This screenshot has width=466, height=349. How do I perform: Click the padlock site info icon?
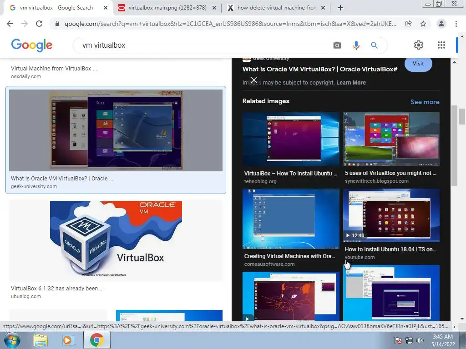point(57,24)
